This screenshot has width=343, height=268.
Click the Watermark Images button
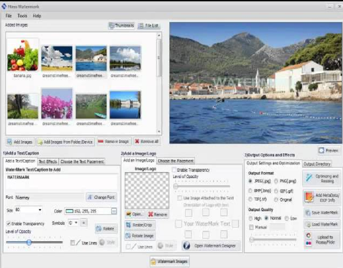pos(169,262)
